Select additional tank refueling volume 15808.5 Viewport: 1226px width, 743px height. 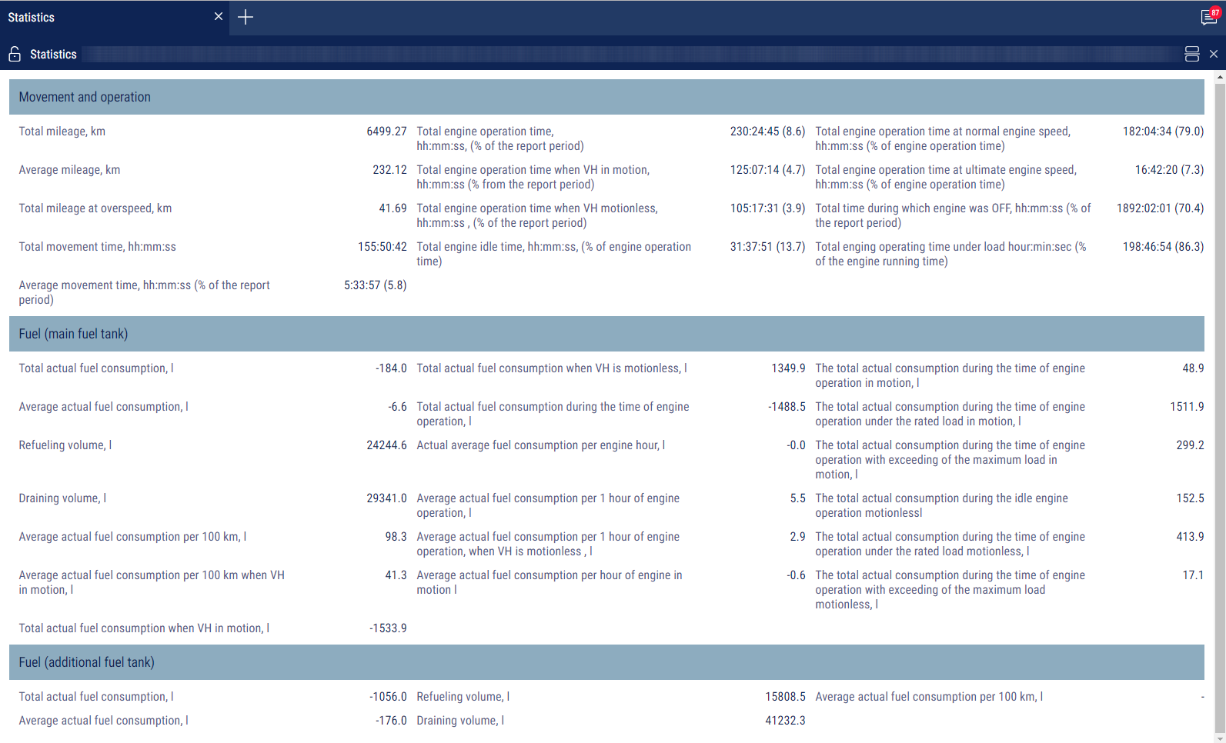785,697
